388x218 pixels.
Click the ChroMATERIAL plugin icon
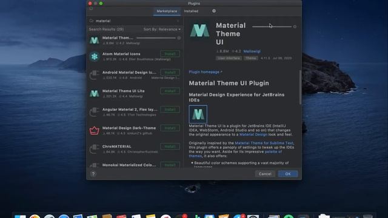click(95, 149)
